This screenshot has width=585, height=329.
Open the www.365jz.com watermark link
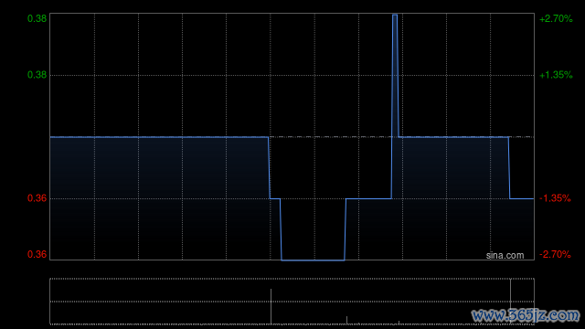point(526,315)
